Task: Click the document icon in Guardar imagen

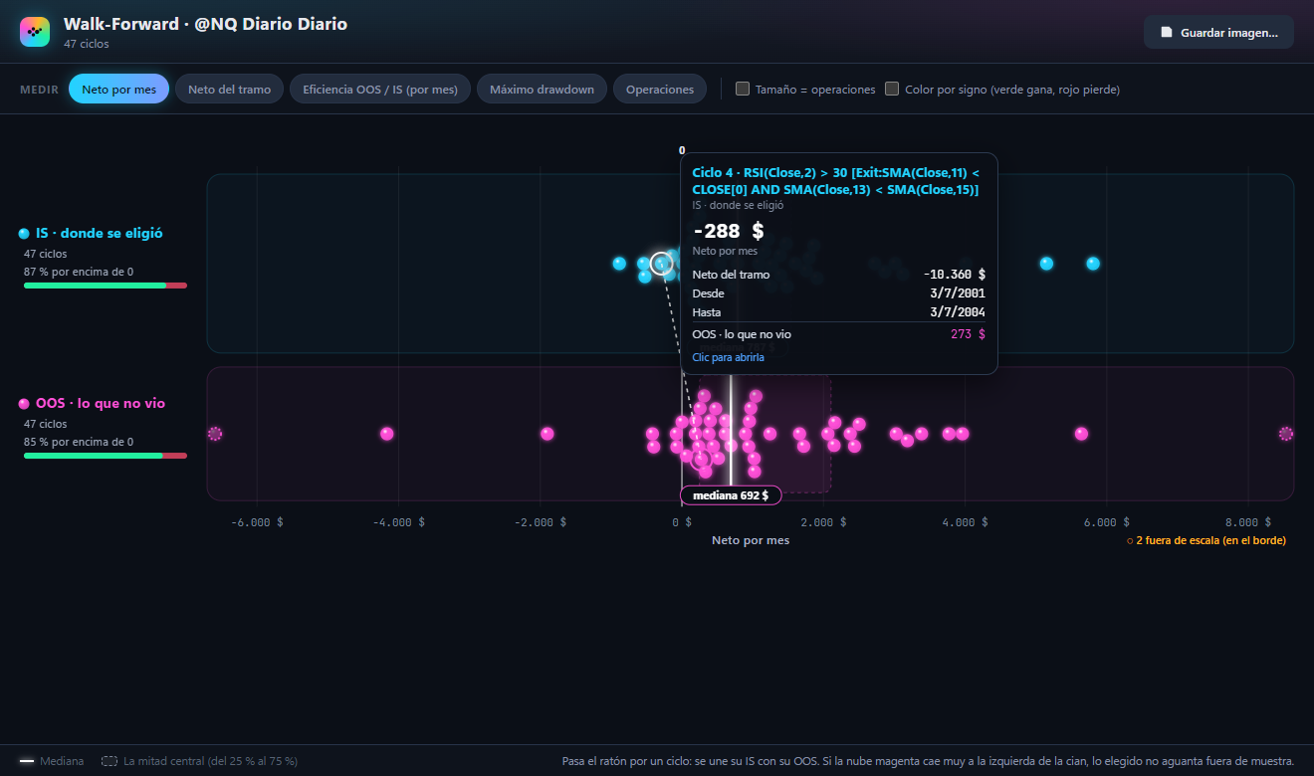Action: coord(1167,32)
